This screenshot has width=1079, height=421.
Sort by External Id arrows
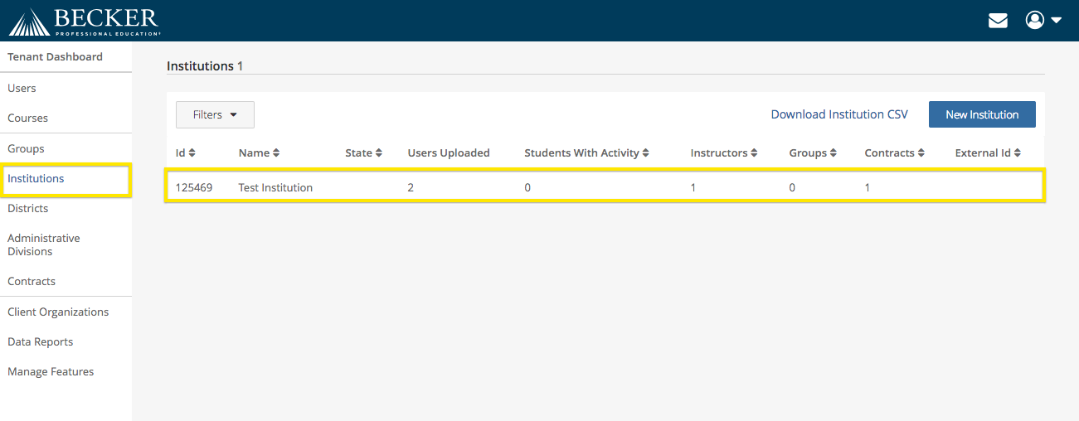[x=1017, y=153]
